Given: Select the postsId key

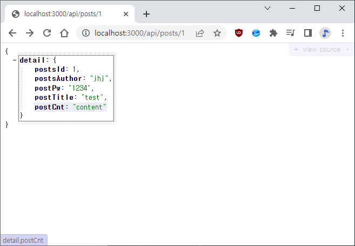Looking at the screenshot, I should pyautogui.click(x=50, y=70).
